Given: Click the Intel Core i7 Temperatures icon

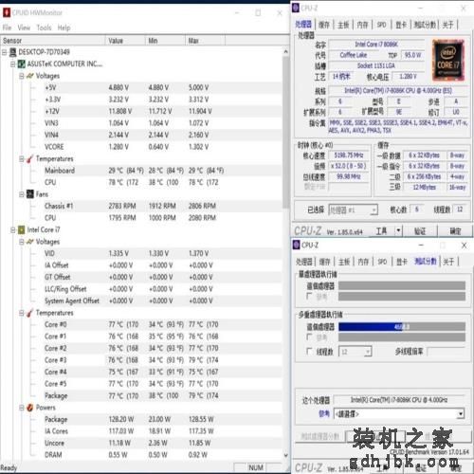Looking at the screenshot, I should [x=30, y=313].
